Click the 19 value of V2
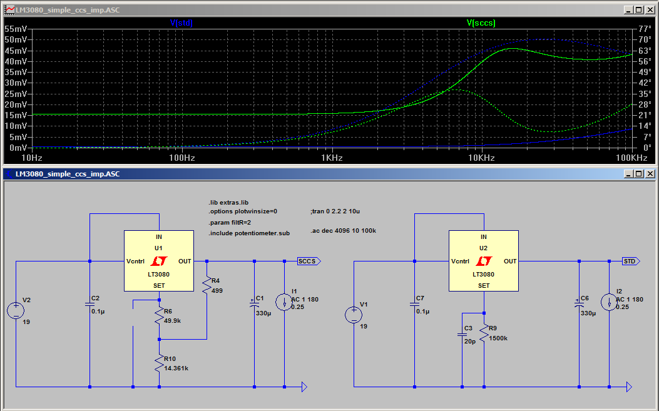The width and height of the screenshot is (659, 411). (26, 322)
